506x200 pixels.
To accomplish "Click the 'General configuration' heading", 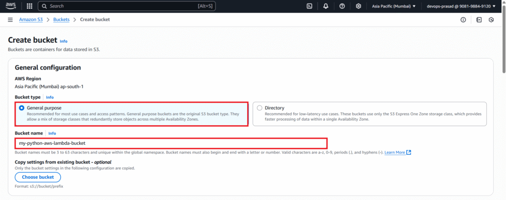I will [x=48, y=67].
